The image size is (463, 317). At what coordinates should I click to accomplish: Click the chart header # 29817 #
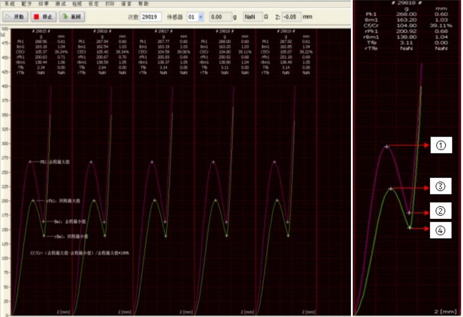pos(164,31)
